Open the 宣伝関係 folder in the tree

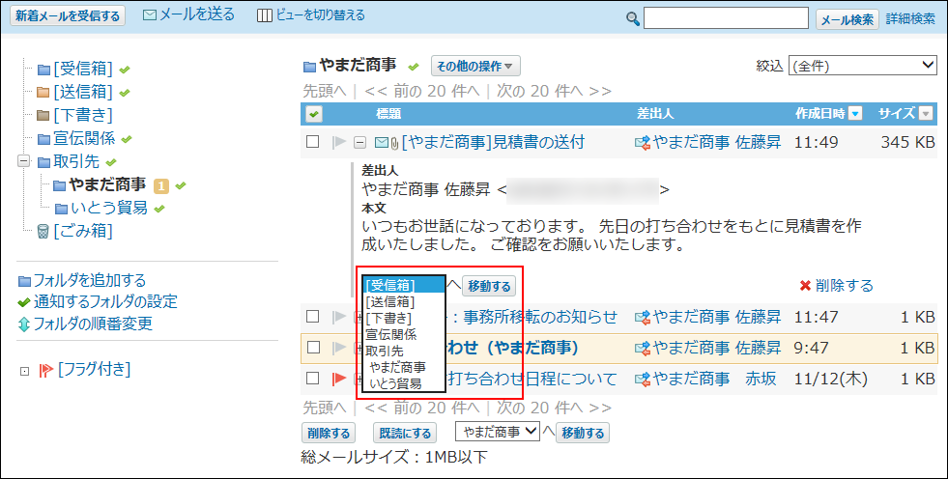pyautogui.click(x=84, y=138)
